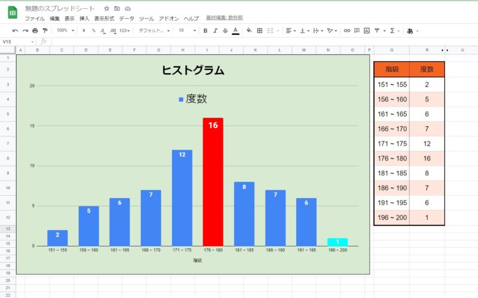Click the insert chart icon

coord(366,31)
